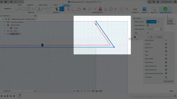Select the Pan hand tool

pos(81,91)
